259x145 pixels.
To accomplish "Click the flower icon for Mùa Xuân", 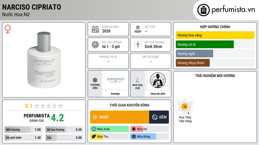I will (94, 129).
